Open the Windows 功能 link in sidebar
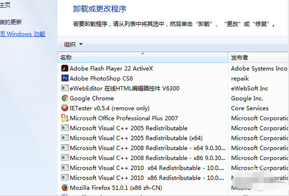 (x=23, y=34)
